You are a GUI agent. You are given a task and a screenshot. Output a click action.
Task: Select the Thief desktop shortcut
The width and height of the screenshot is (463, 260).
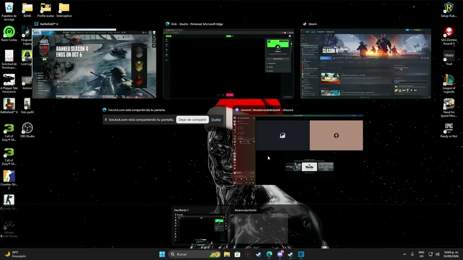(x=449, y=58)
